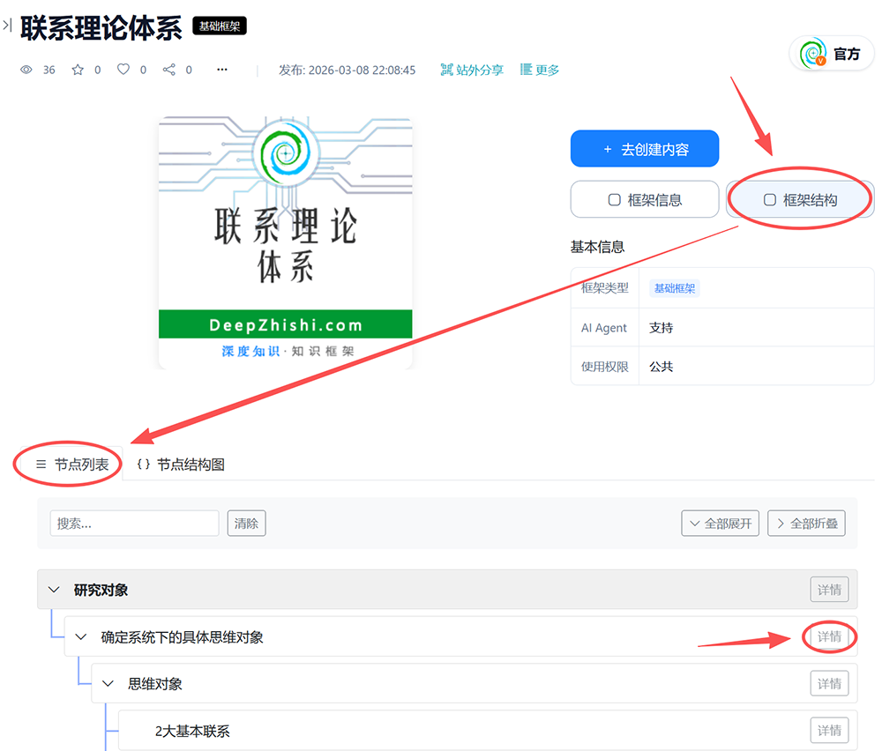This screenshot has width=882, height=751.
Task: Click the 全部展开 button
Action: (x=720, y=524)
